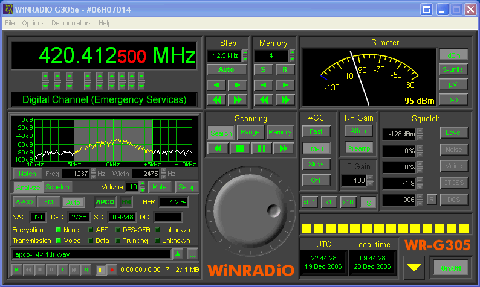Adjust the Step size 12.5 kHz spinner
This screenshot has height=287, width=480.
(245, 55)
